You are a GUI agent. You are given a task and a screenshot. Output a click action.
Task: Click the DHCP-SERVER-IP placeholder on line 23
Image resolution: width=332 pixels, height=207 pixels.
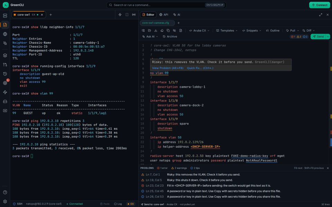205,147
